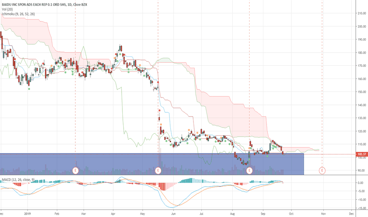Click the 150.00 price axis label

point(362,92)
